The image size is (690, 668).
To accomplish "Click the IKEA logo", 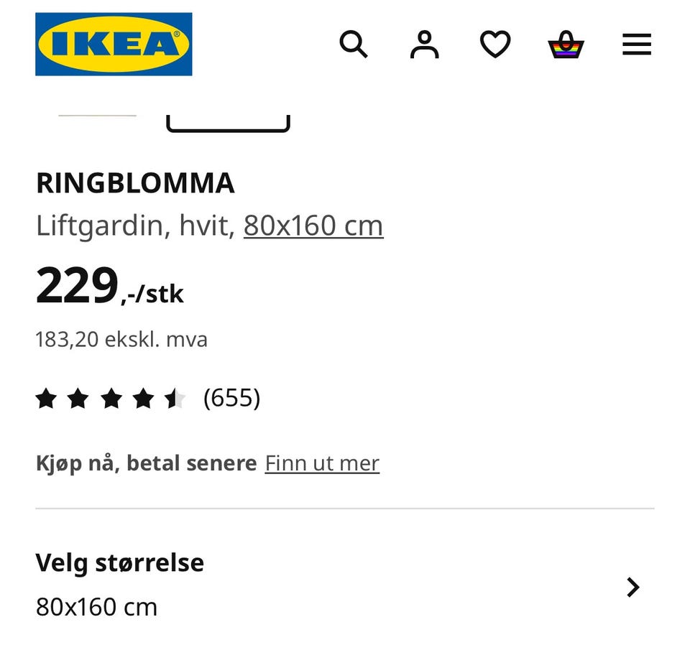I will (x=114, y=44).
